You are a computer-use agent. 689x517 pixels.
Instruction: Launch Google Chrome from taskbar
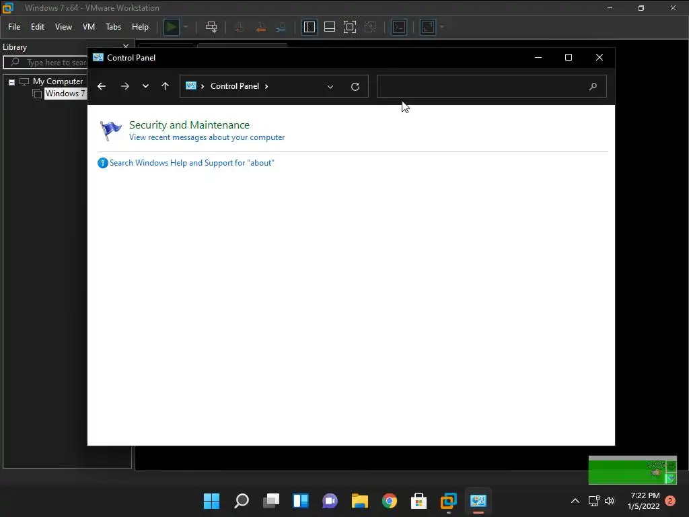[390, 501]
